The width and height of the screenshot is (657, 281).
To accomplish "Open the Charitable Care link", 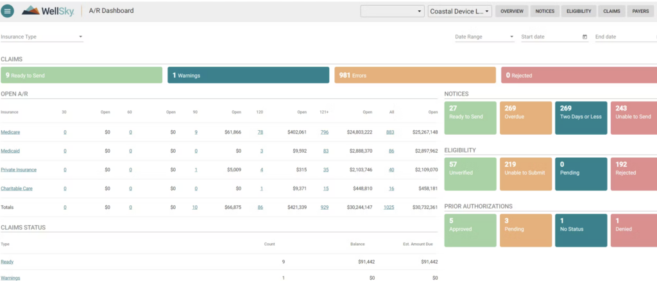I will 17,189.
